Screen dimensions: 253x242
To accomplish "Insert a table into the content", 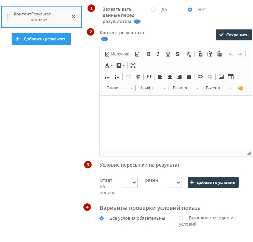I will (x=231, y=77).
